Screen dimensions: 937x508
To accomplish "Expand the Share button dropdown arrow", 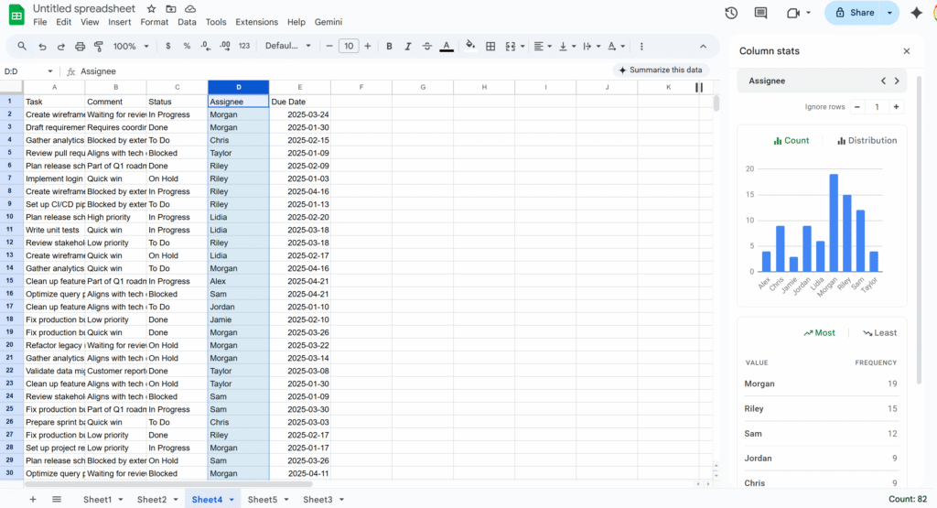I will coord(889,13).
